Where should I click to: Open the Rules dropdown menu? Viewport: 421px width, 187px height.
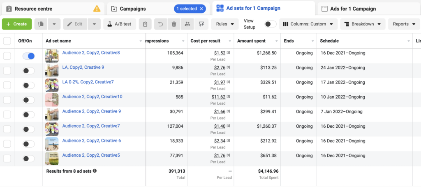point(225,24)
